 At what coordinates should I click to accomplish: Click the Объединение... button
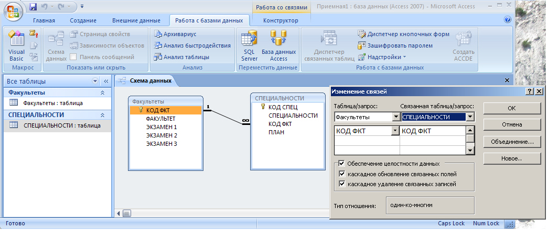512,142
